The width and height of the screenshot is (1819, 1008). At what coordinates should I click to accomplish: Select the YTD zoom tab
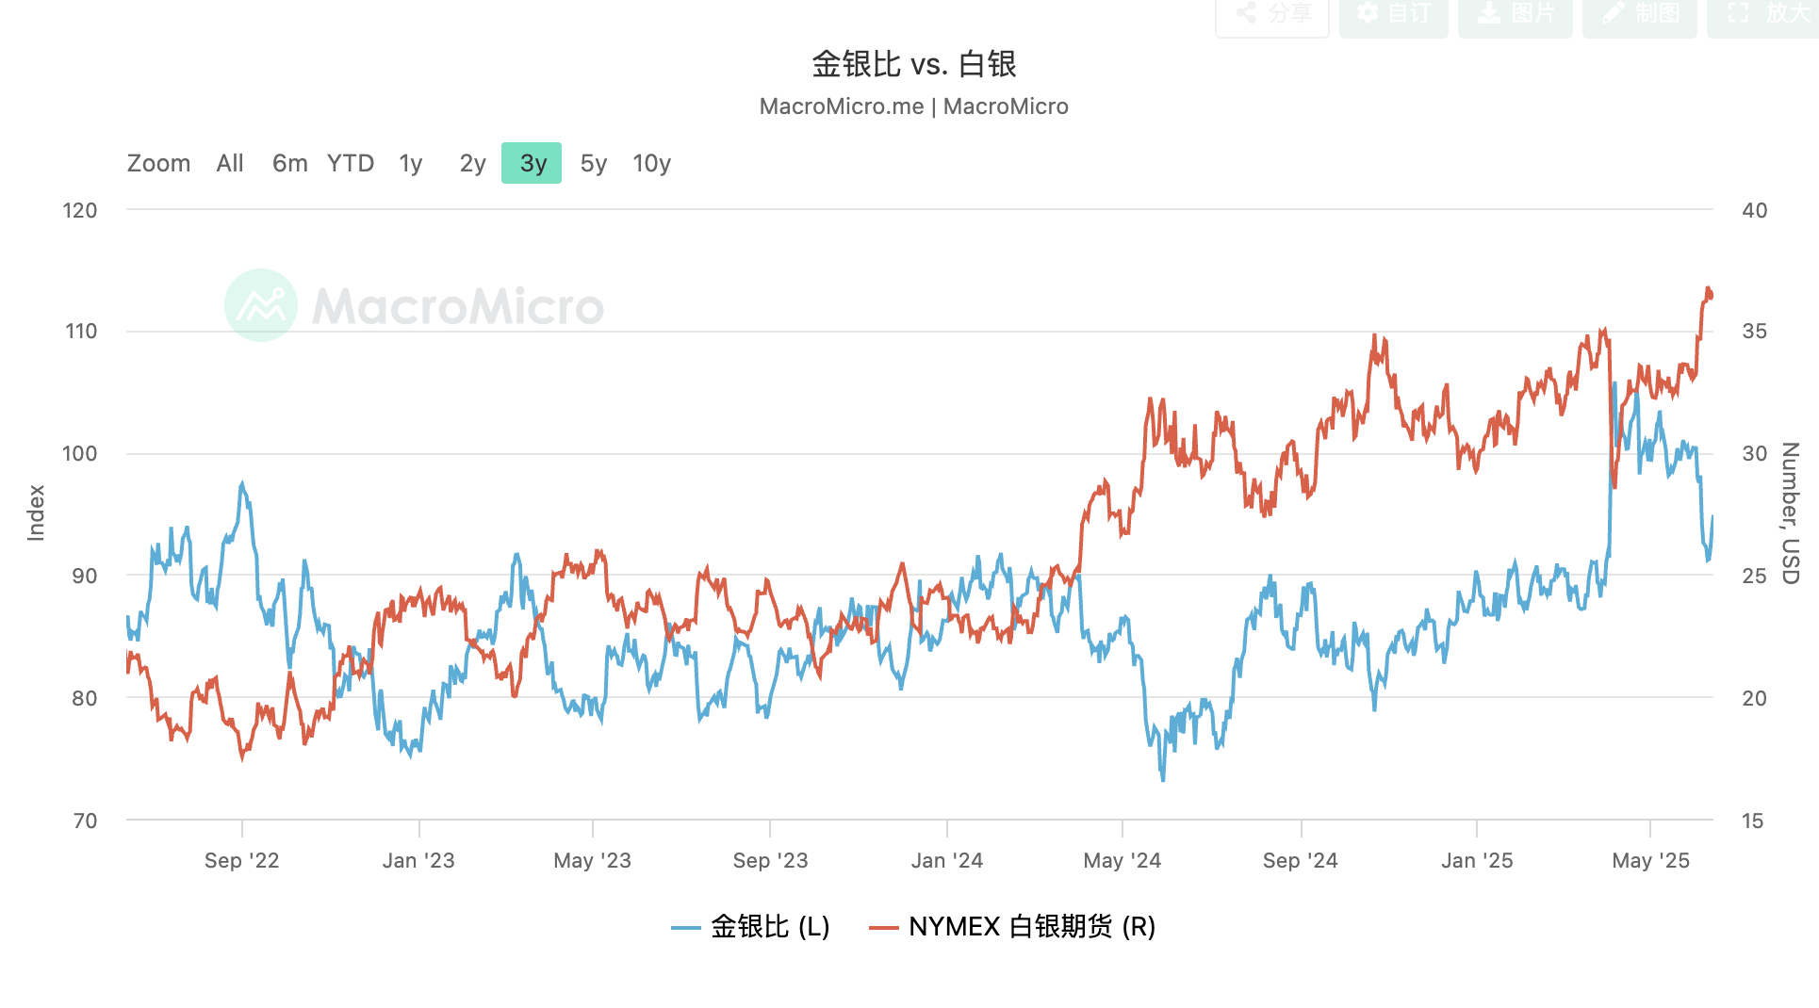[350, 163]
